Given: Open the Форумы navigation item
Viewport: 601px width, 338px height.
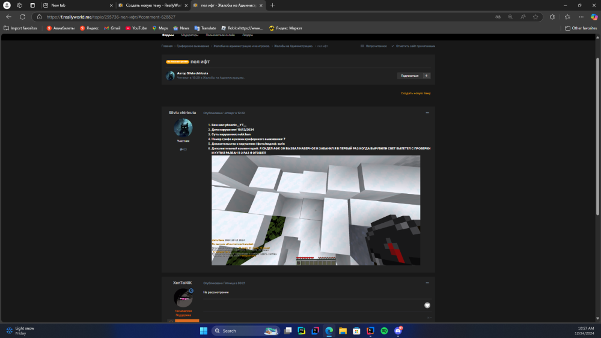Looking at the screenshot, I should (x=168, y=35).
